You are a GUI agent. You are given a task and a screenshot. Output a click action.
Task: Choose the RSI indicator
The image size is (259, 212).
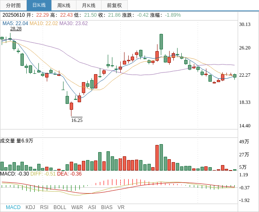(44, 207)
